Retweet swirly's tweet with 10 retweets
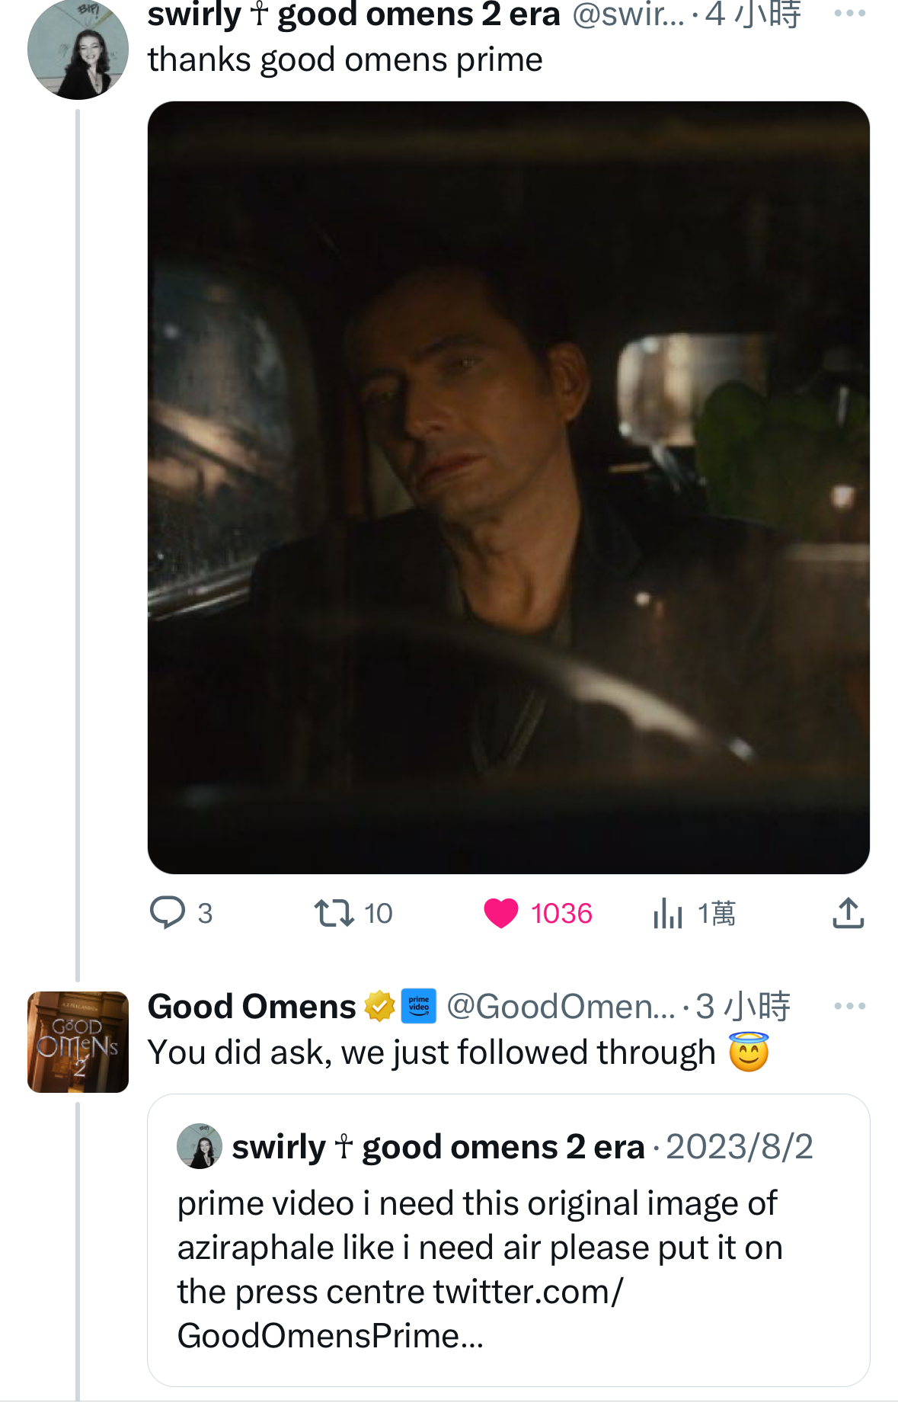 point(334,912)
